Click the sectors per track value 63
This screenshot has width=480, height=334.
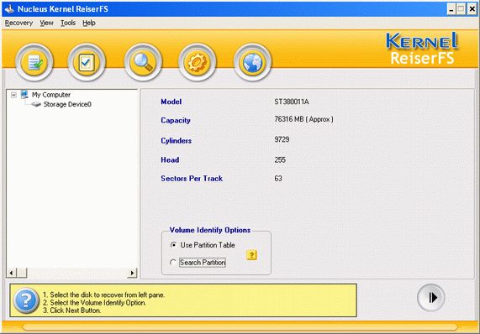(x=278, y=179)
